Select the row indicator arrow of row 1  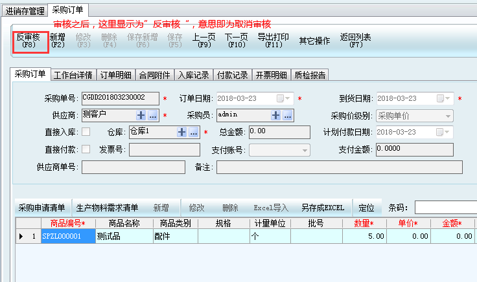[x=21, y=237]
